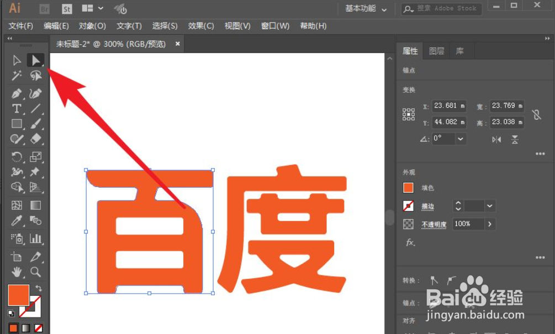The image size is (555, 334).
Task: Select the Line Segment tool
Action: click(35, 109)
